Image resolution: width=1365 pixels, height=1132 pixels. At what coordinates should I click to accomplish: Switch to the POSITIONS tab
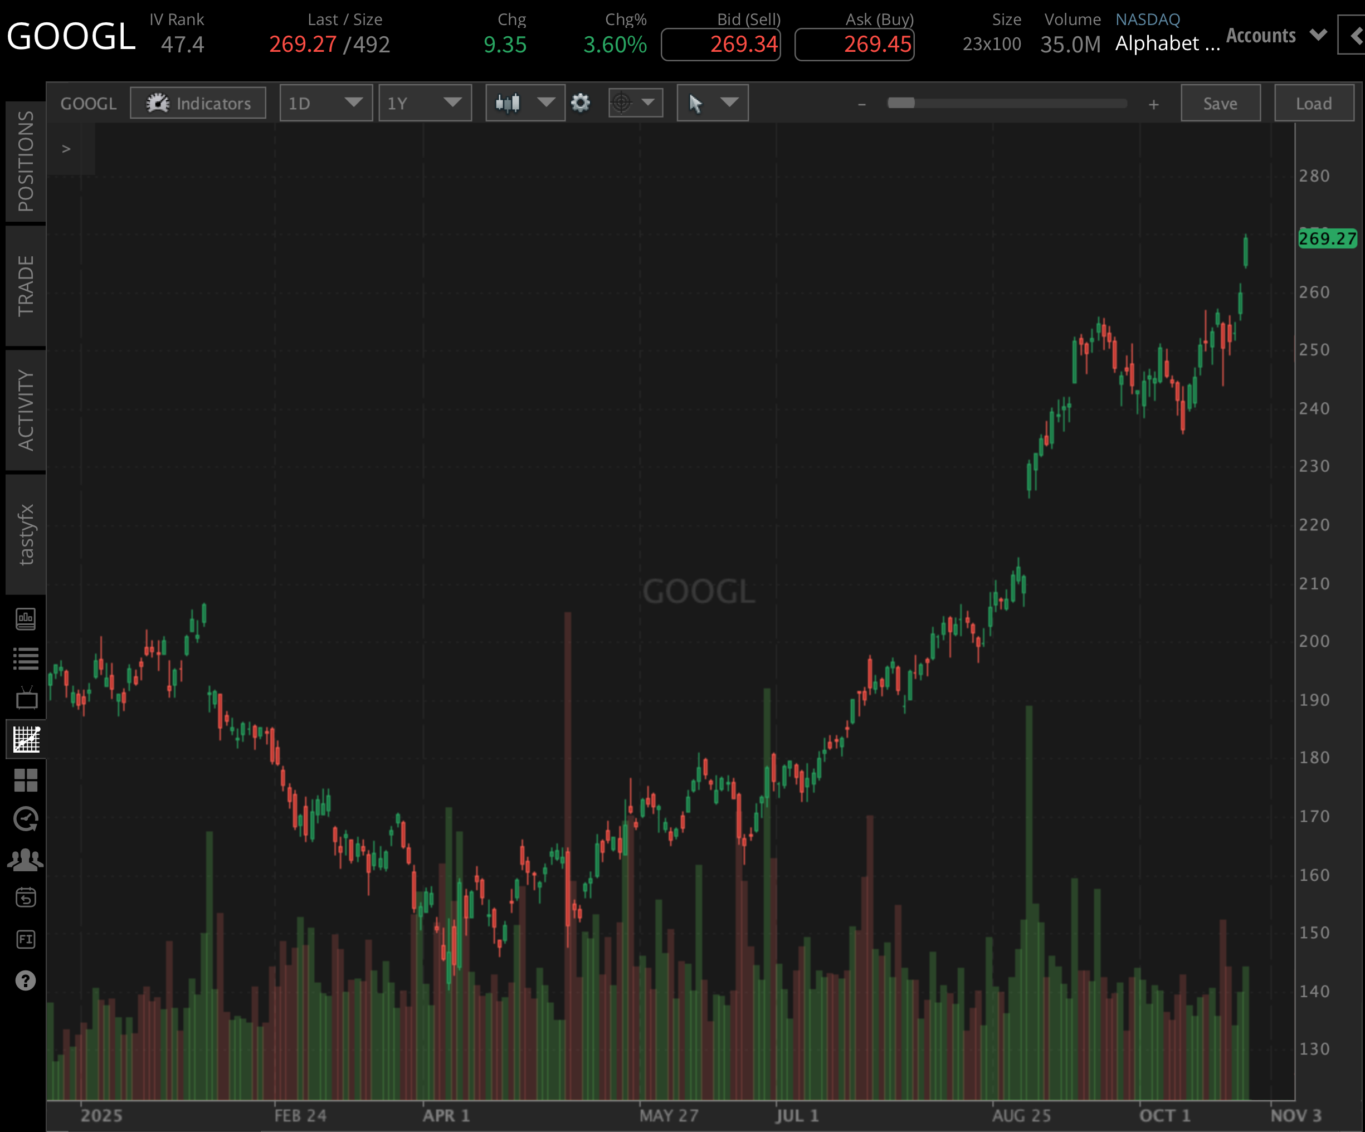(x=26, y=161)
